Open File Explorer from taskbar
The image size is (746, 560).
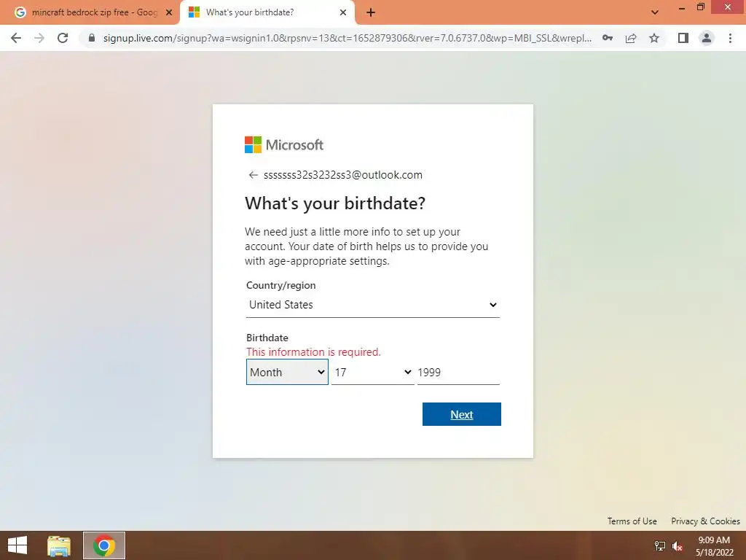[59, 545]
